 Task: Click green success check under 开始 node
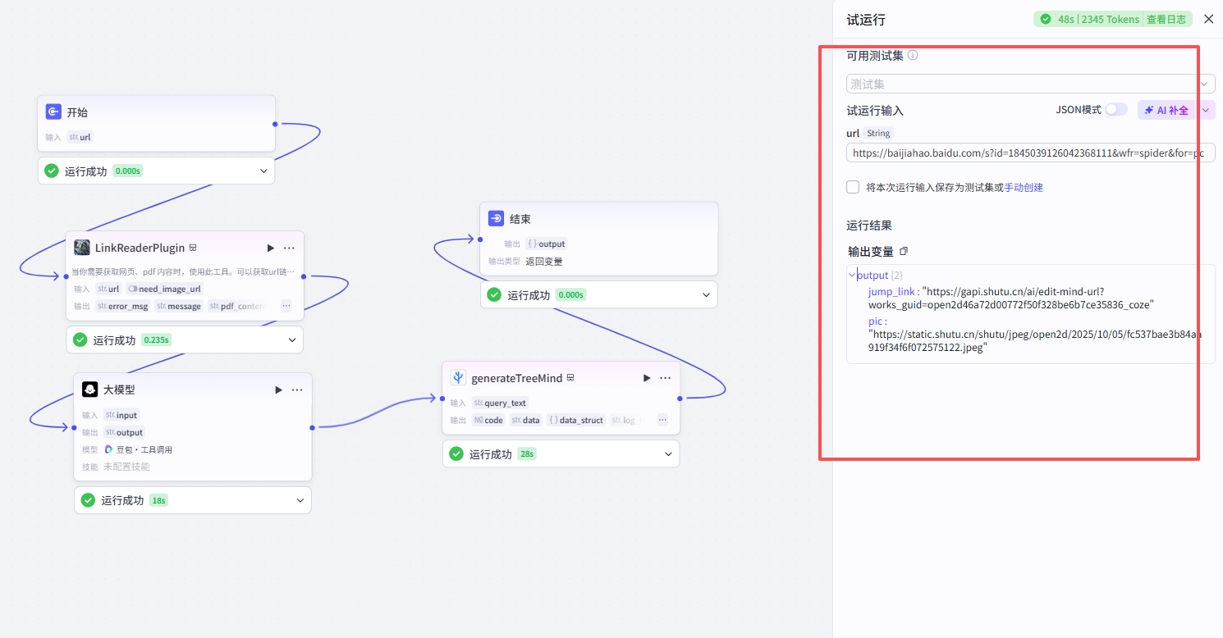52,171
